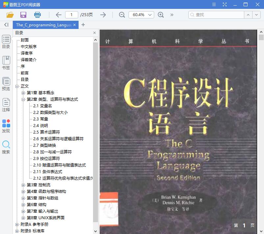The height and width of the screenshot is (234, 264).
Task: Close the 目录 outline panel
Action: pos(94,33)
